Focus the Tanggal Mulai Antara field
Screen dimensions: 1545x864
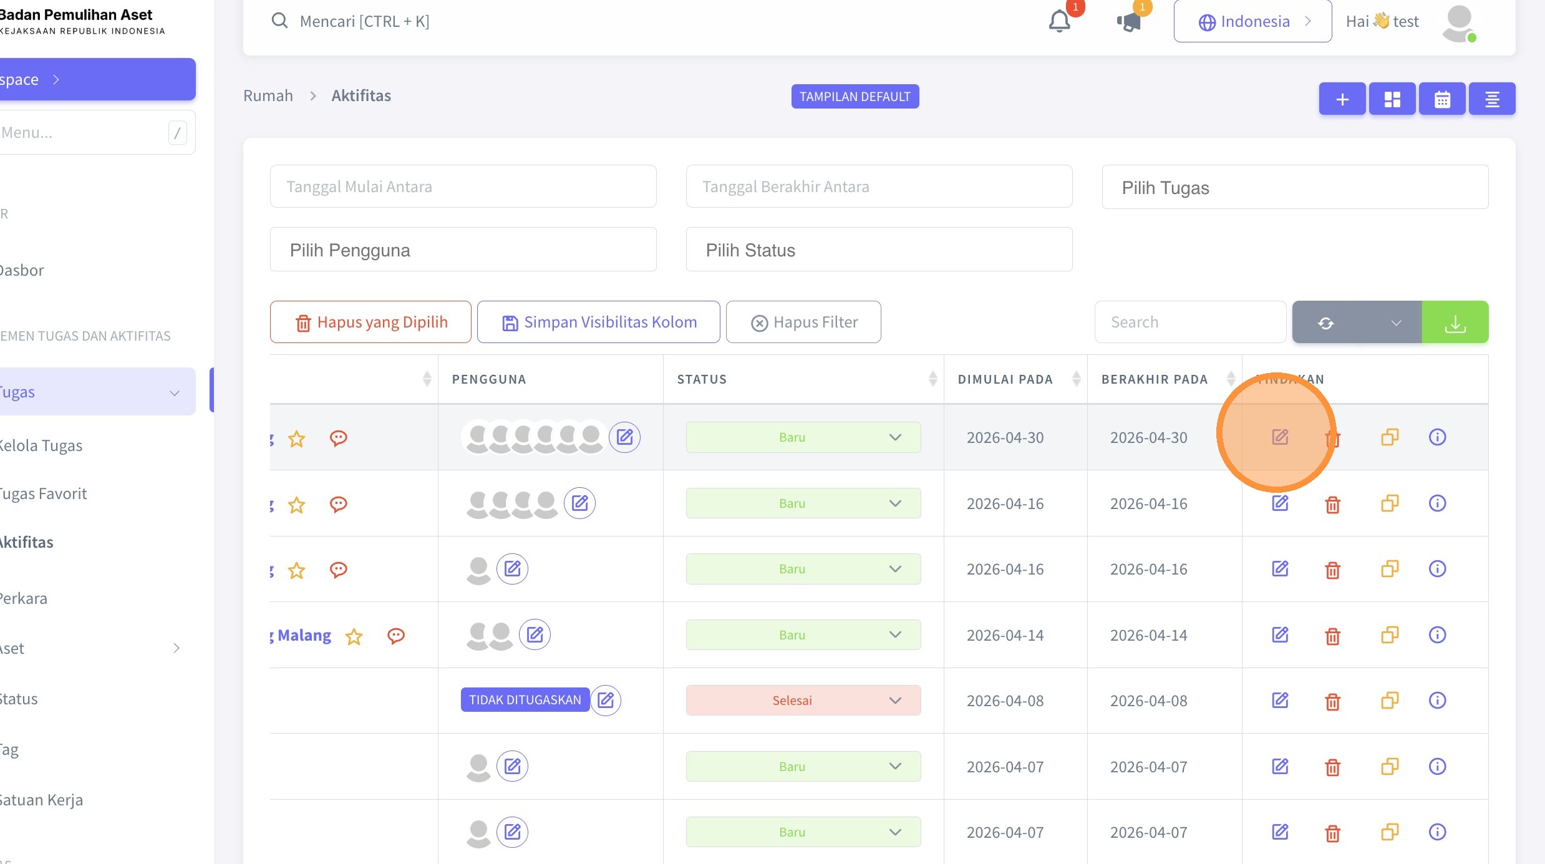point(463,187)
